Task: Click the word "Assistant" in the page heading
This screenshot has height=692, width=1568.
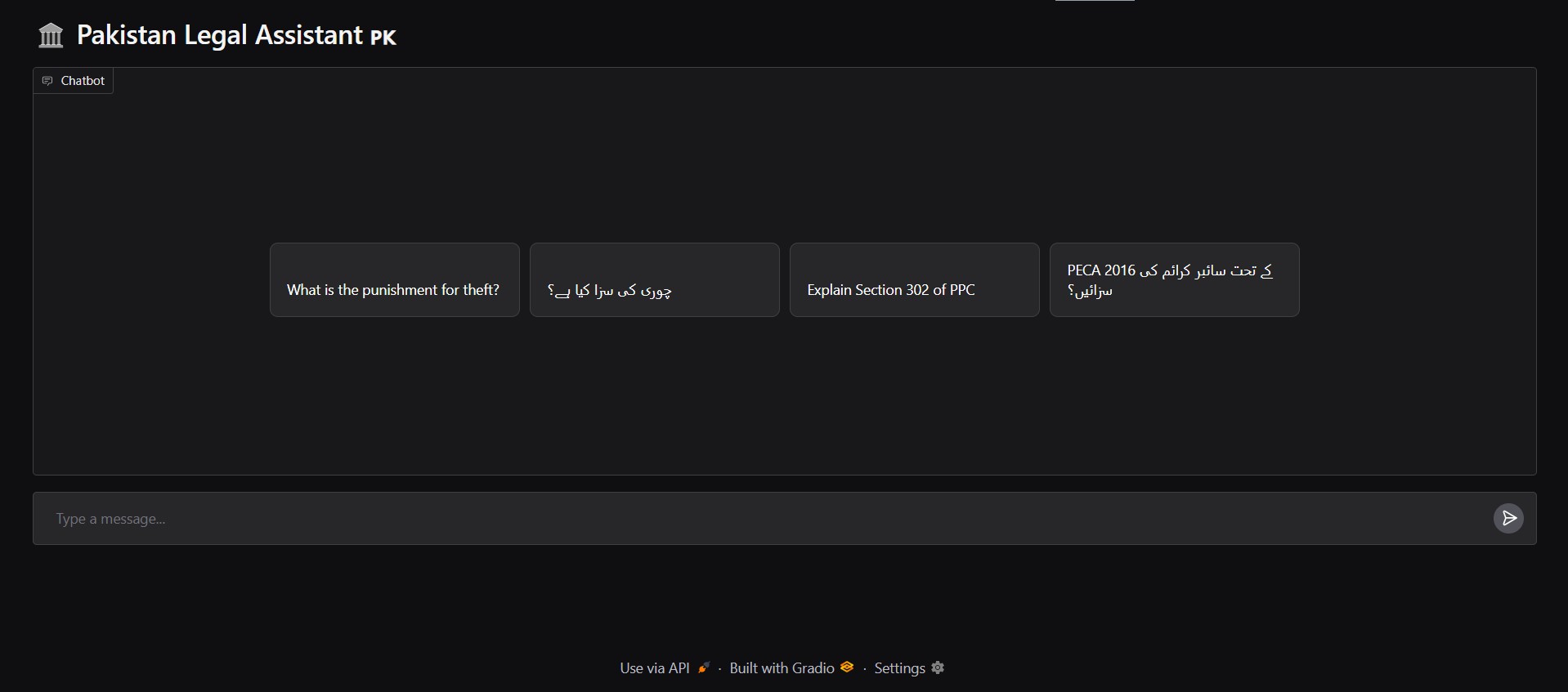Action: 308,35
